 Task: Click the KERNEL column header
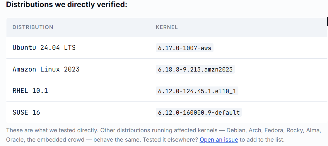pyautogui.click(x=167, y=27)
